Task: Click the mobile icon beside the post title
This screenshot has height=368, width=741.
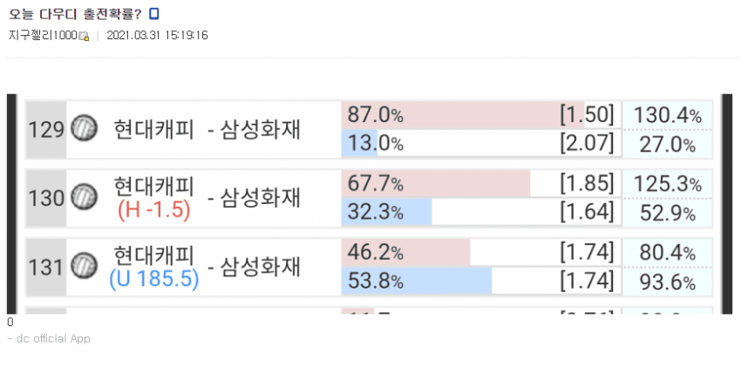Action: click(154, 14)
